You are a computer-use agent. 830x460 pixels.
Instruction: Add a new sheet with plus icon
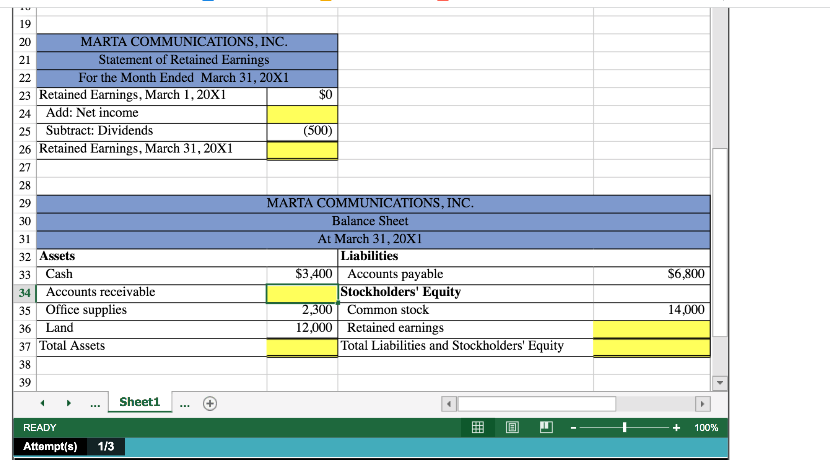[210, 403]
